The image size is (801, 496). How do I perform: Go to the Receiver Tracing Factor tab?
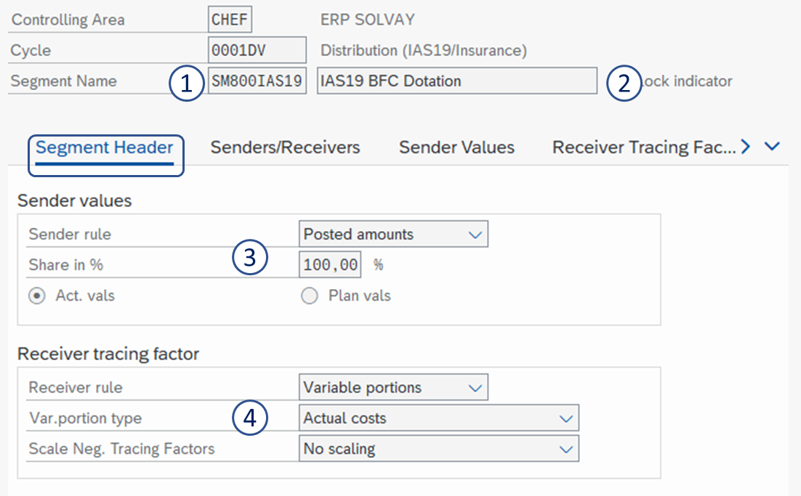(x=644, y=147)
